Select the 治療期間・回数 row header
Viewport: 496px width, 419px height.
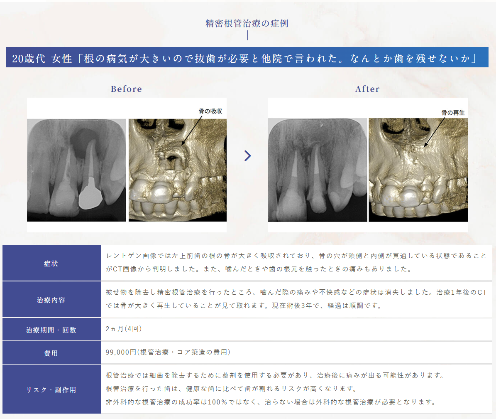tap(51, 330)
